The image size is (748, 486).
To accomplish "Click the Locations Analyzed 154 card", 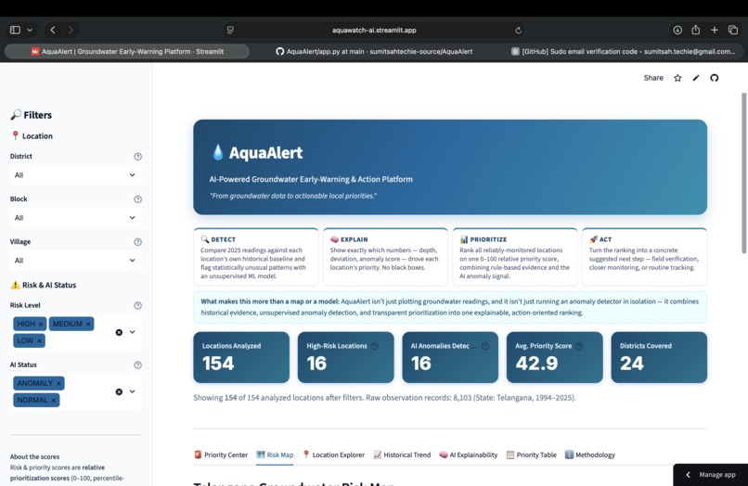I will coord(241,357).
